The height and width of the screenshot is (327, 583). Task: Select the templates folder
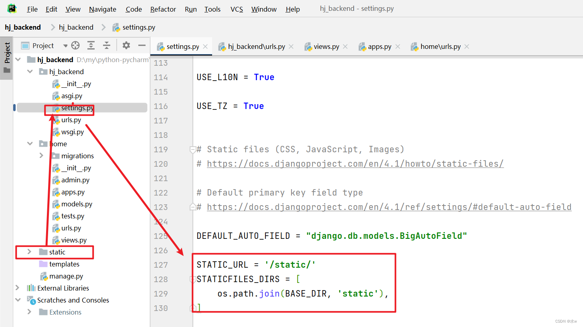click(59, 264)
